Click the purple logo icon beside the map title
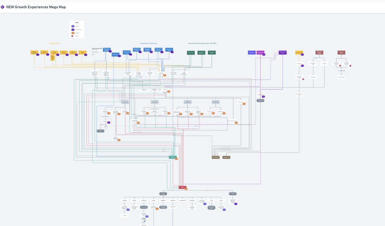 [2, 7]
